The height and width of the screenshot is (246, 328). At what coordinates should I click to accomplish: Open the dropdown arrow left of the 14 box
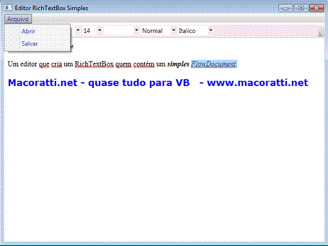click(78, 30)
